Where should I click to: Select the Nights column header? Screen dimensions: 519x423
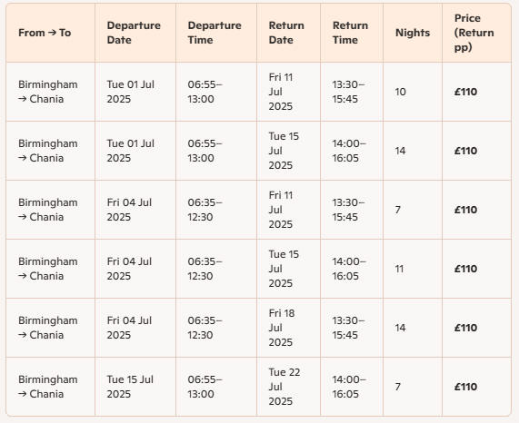pyautogui.click(x=413, y=33)
